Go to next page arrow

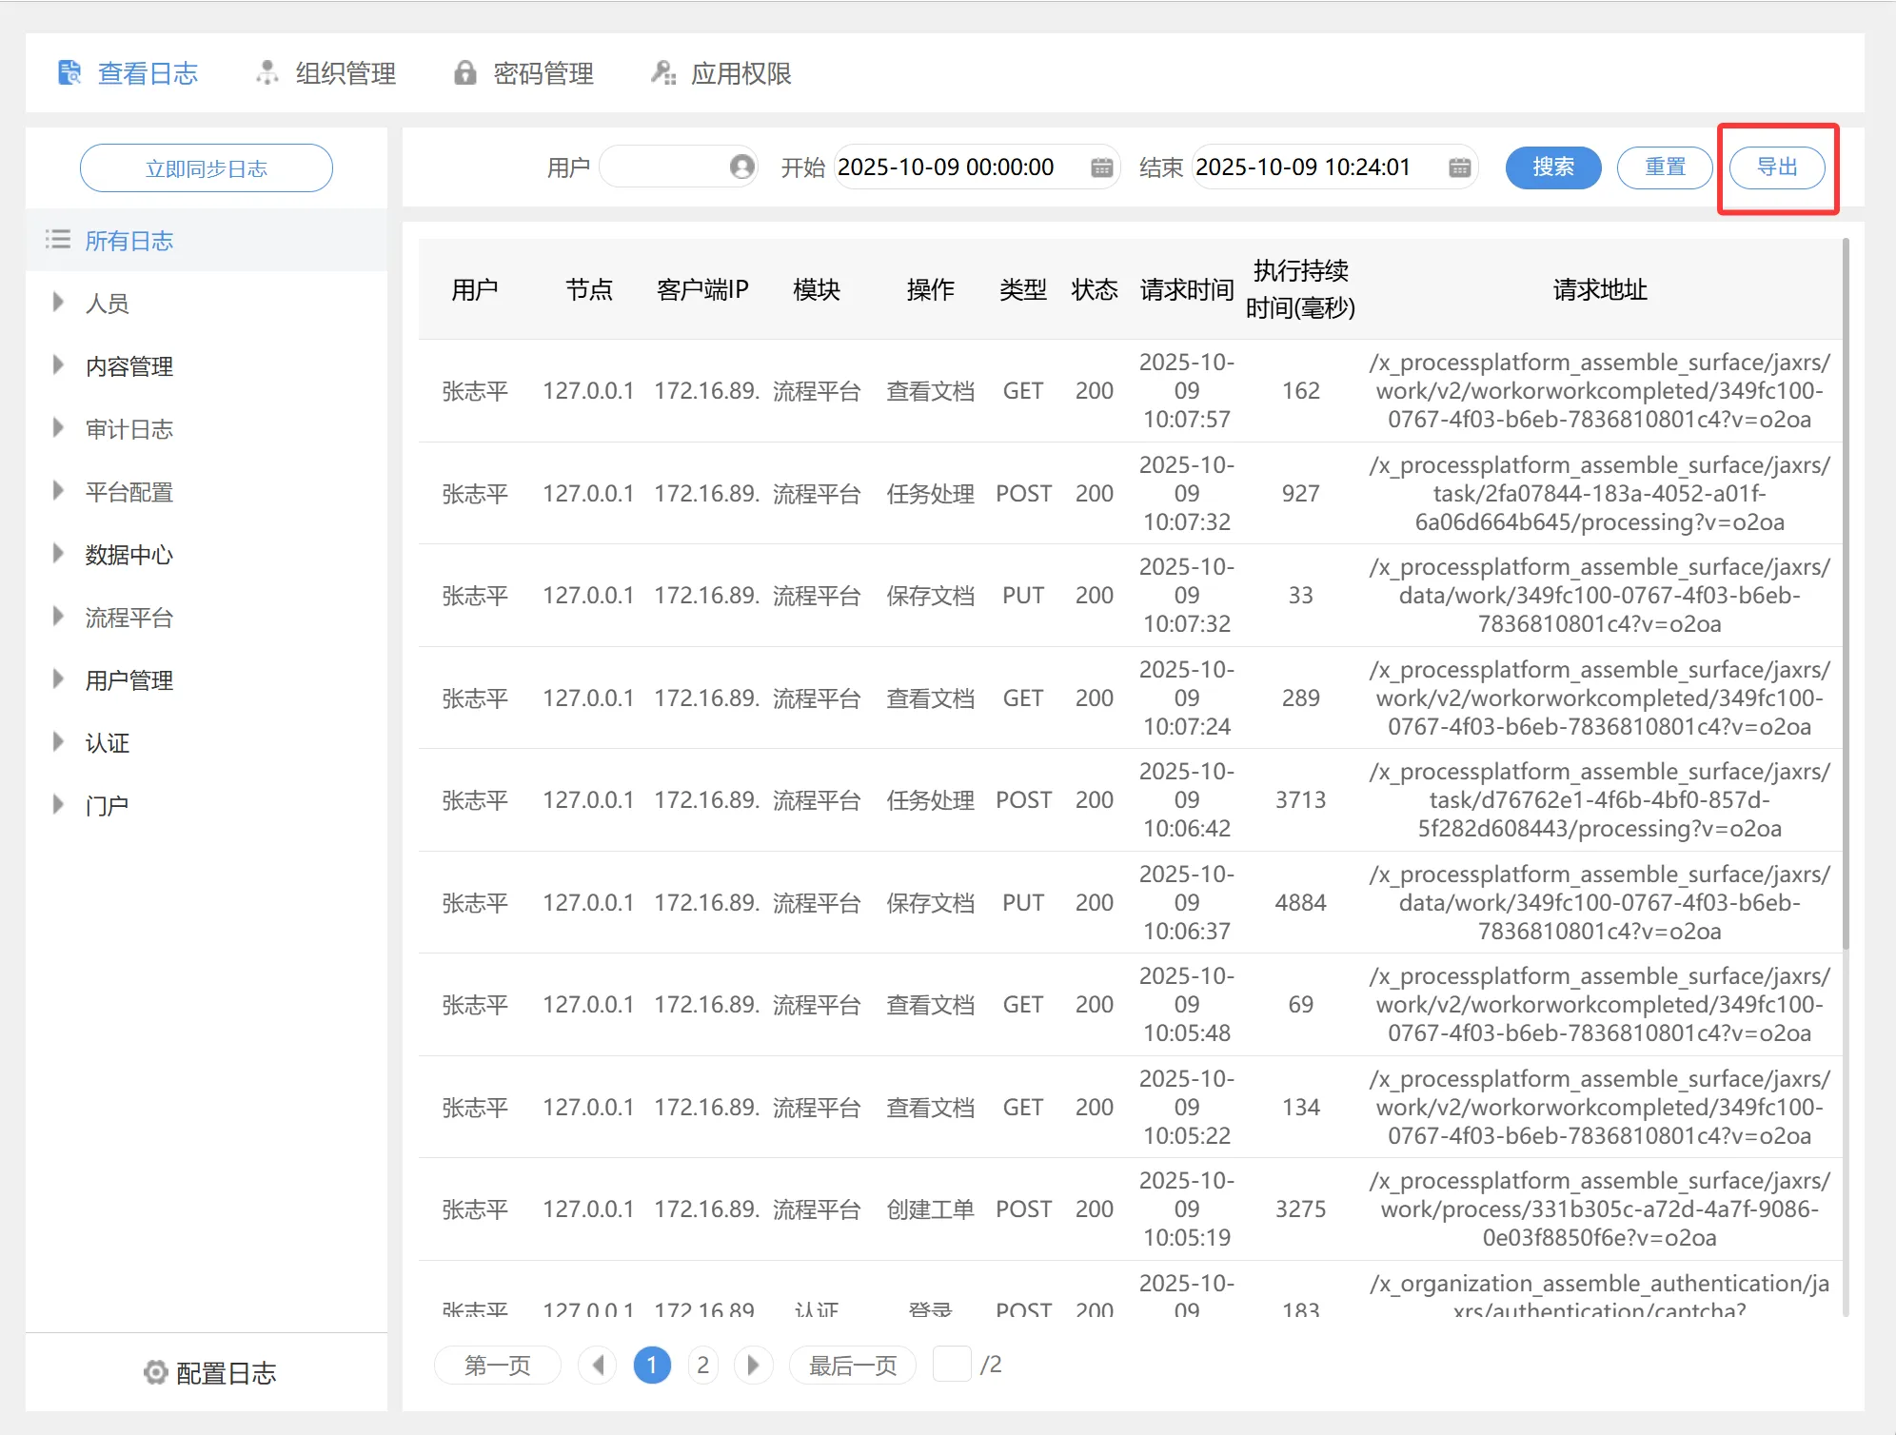753,1366
